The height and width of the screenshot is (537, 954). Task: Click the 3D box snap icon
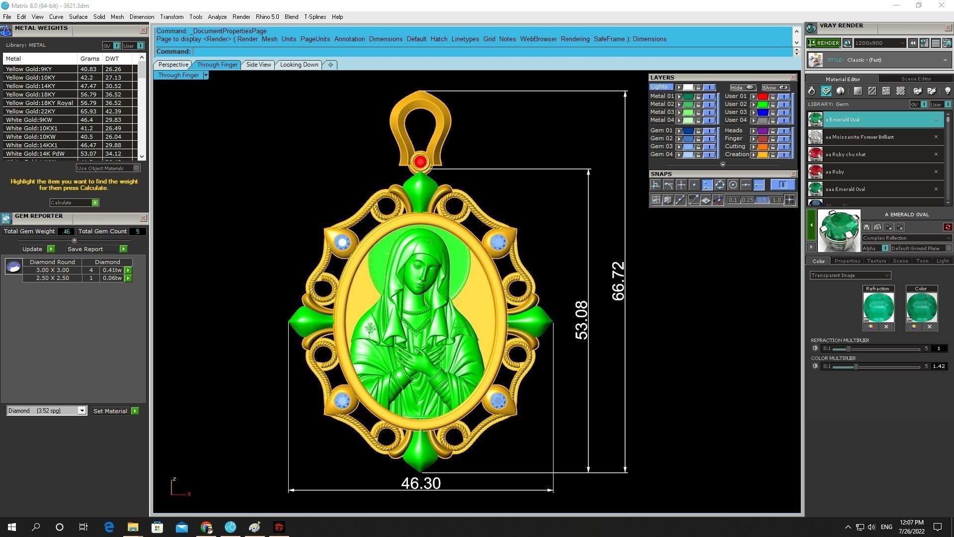(x=668, y=200)
